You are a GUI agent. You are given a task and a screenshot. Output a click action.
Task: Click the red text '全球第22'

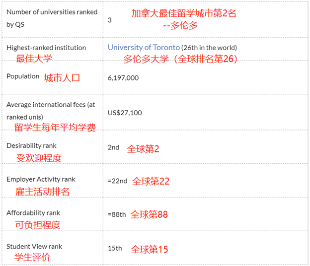point(151,181)
